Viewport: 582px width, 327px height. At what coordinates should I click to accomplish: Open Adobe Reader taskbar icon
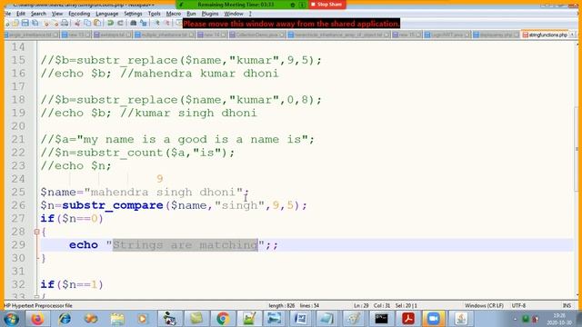tap(407, 319)
